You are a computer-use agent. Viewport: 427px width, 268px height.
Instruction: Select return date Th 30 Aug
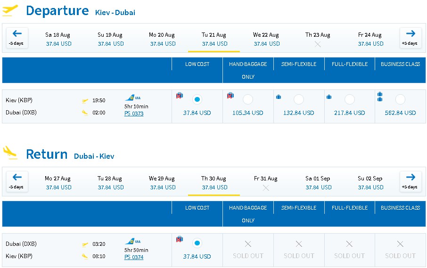click(214, 183)
